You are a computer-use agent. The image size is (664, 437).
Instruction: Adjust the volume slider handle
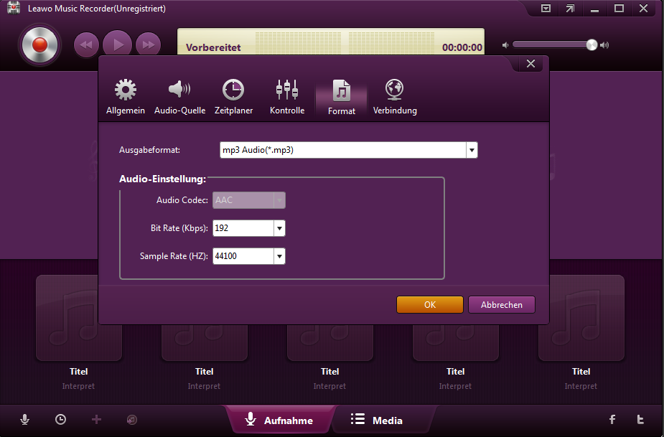coord(591,44)
